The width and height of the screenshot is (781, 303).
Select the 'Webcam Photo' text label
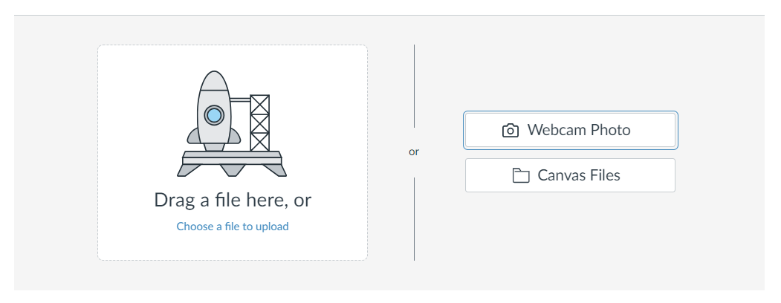click(x=579, y=130)
